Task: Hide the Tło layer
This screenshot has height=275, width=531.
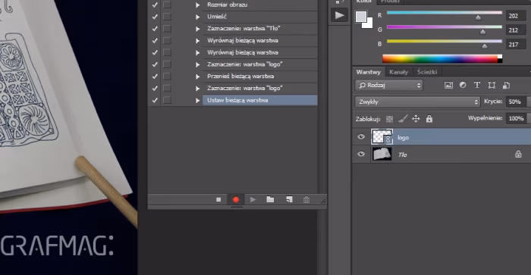Action: pyautogui.click(x=361, y=154)
